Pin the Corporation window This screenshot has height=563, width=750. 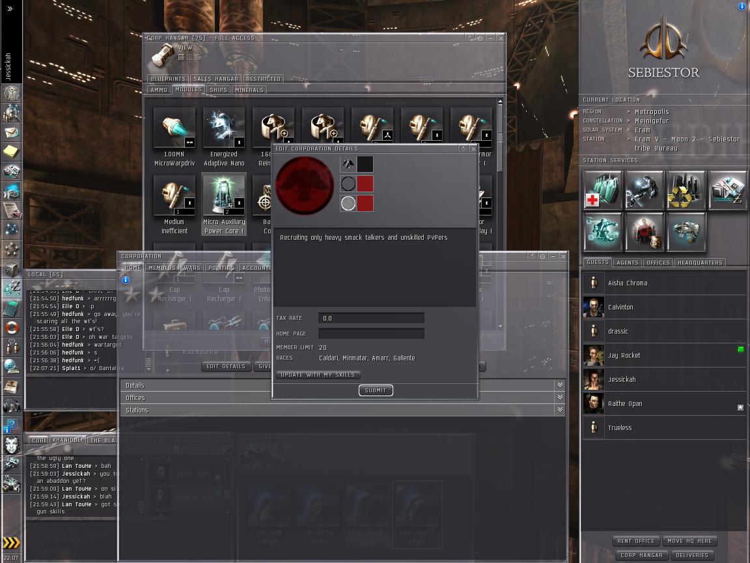coord(532,256)
